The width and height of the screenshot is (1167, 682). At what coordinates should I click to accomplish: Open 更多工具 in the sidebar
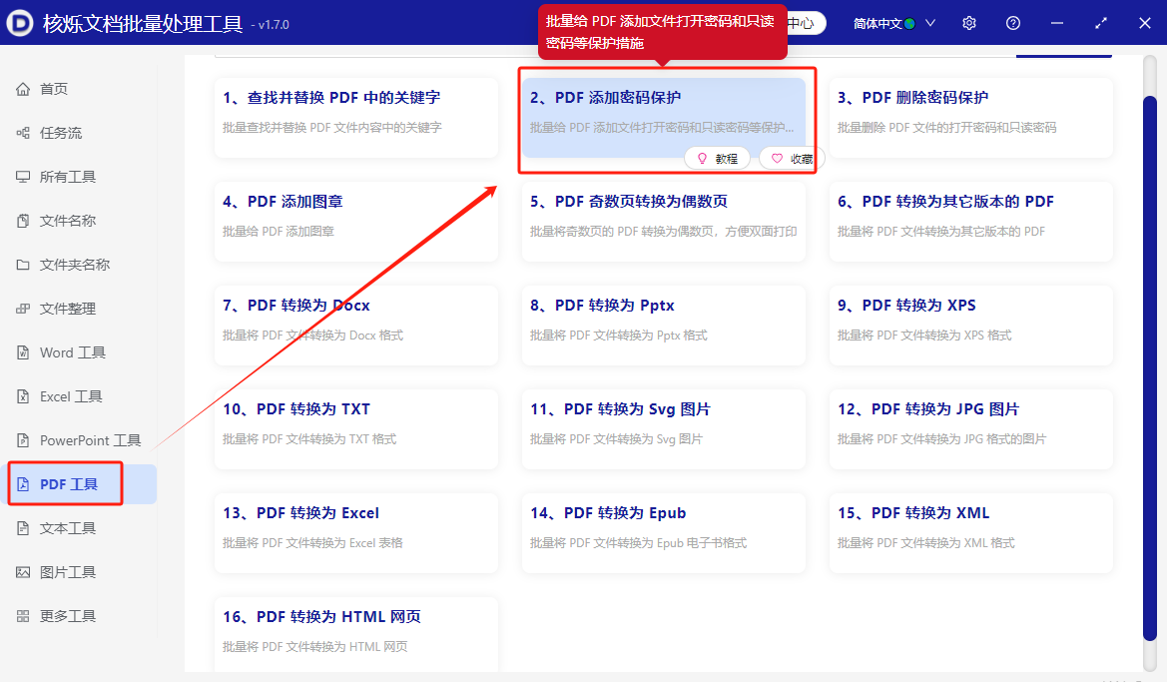tap(64, 615)
